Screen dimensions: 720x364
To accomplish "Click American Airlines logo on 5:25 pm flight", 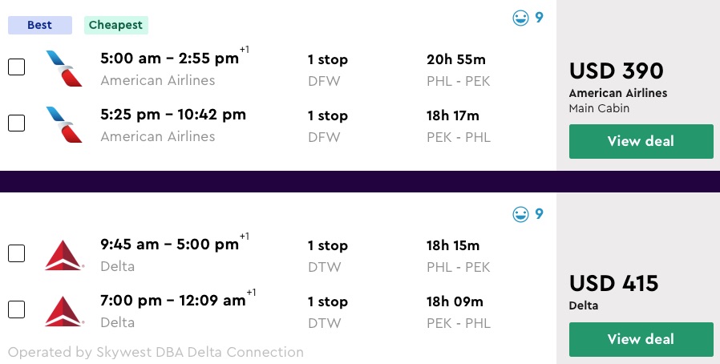I will [x=64, y=124].
